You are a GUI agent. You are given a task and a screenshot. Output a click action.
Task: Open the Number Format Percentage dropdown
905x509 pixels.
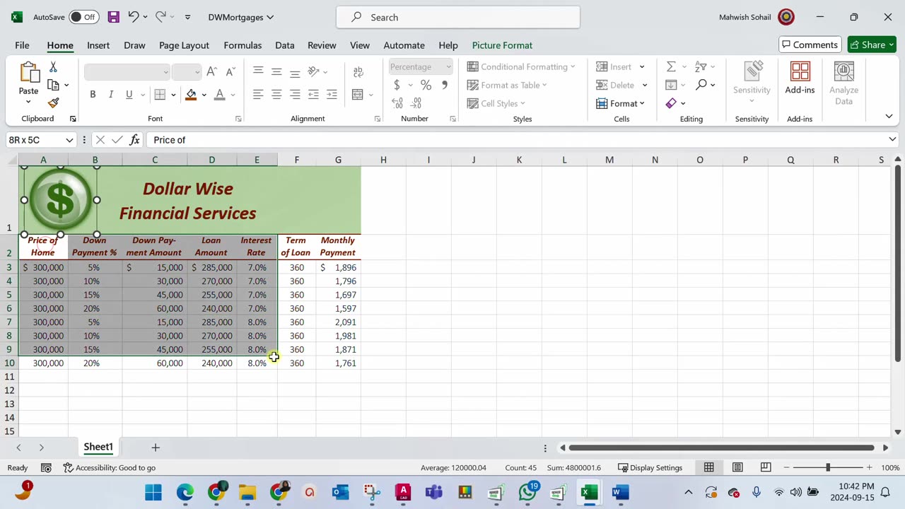448,67
